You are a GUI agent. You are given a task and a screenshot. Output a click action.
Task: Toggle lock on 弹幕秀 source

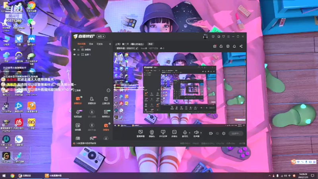tap(78, 49)
